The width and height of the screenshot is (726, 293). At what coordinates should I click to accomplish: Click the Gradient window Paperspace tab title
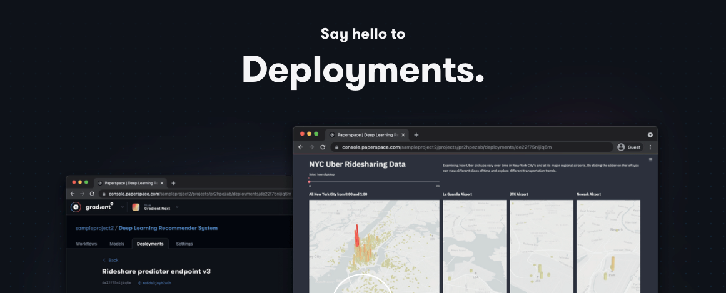131,183
